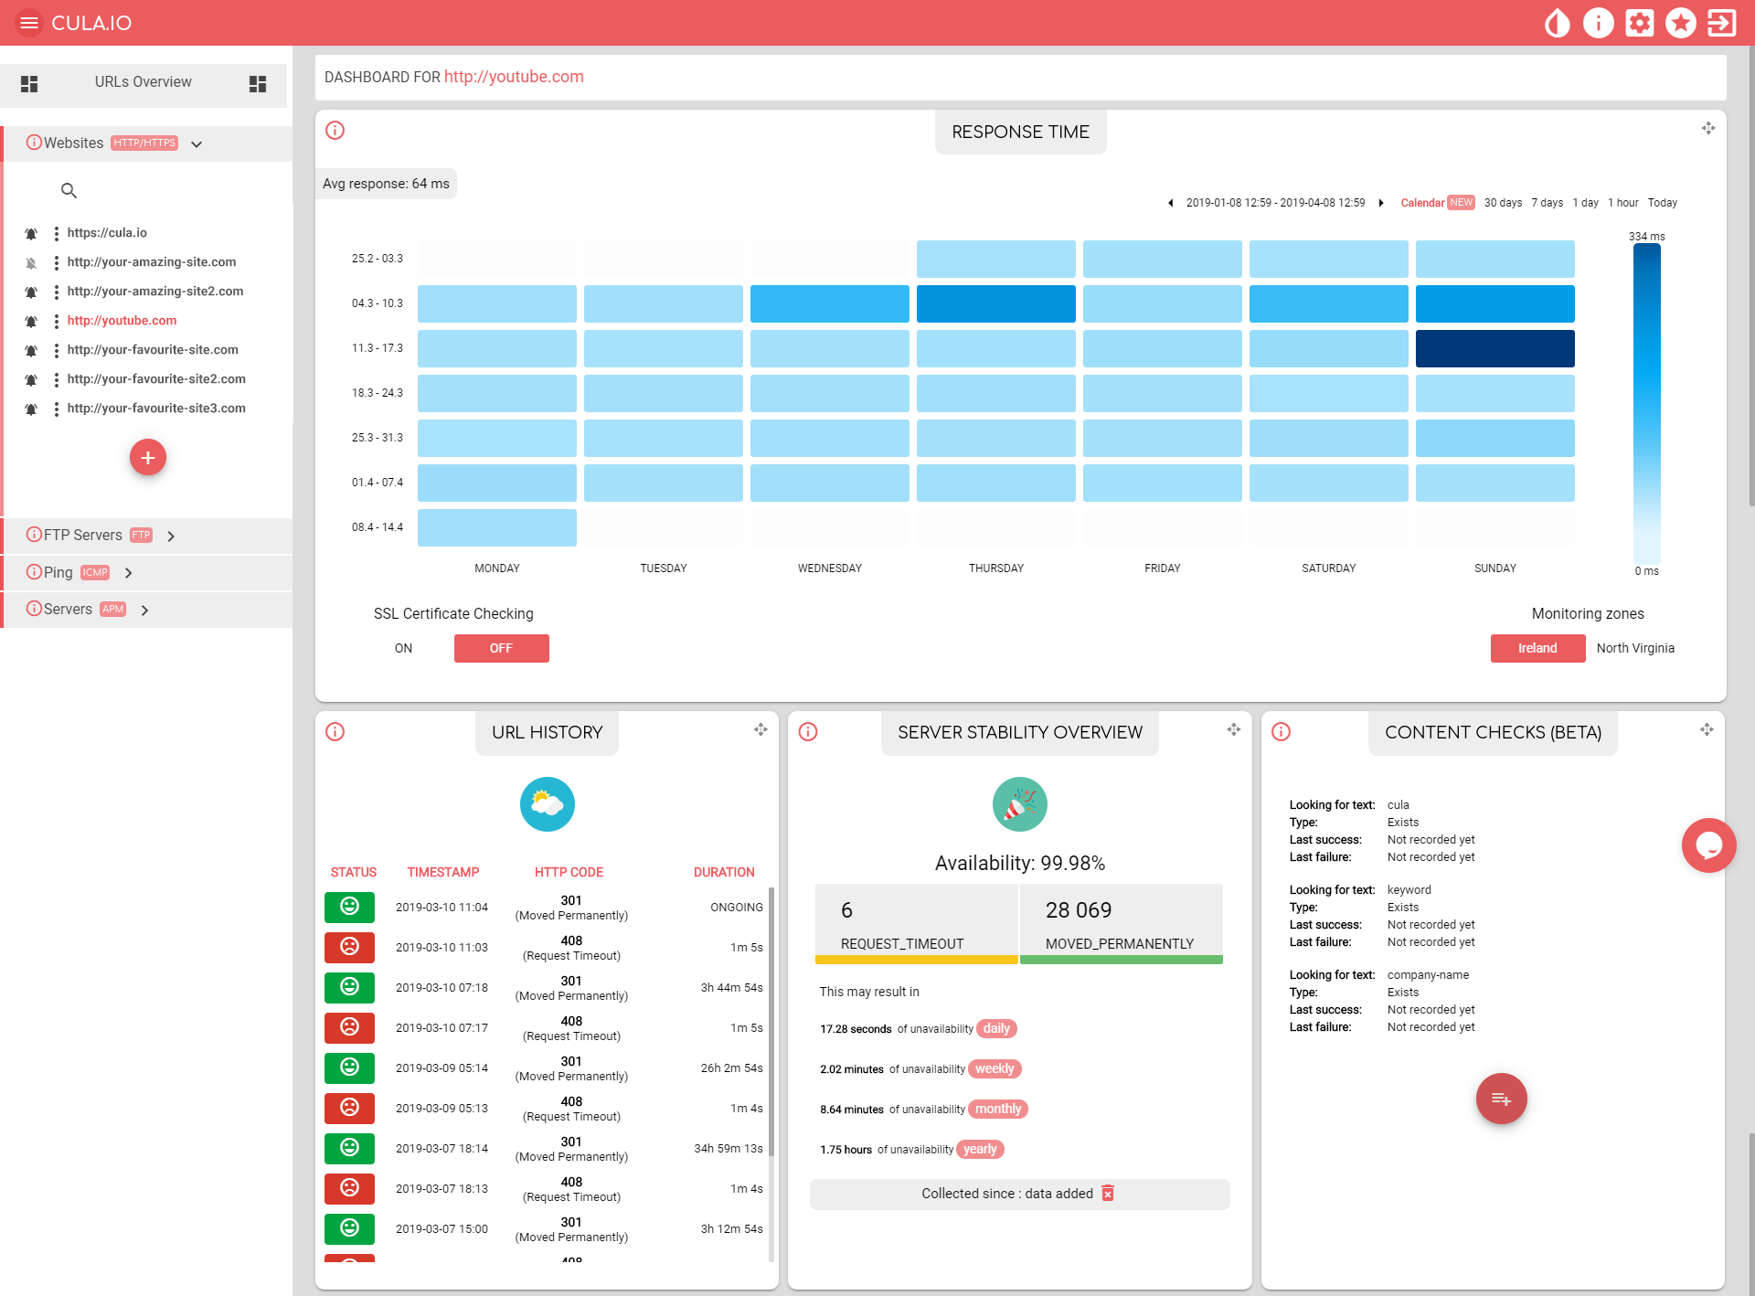Viewport: 1755px width, 1296px height.
Task: Click the red add website plus button
Action: coord(148,457)
